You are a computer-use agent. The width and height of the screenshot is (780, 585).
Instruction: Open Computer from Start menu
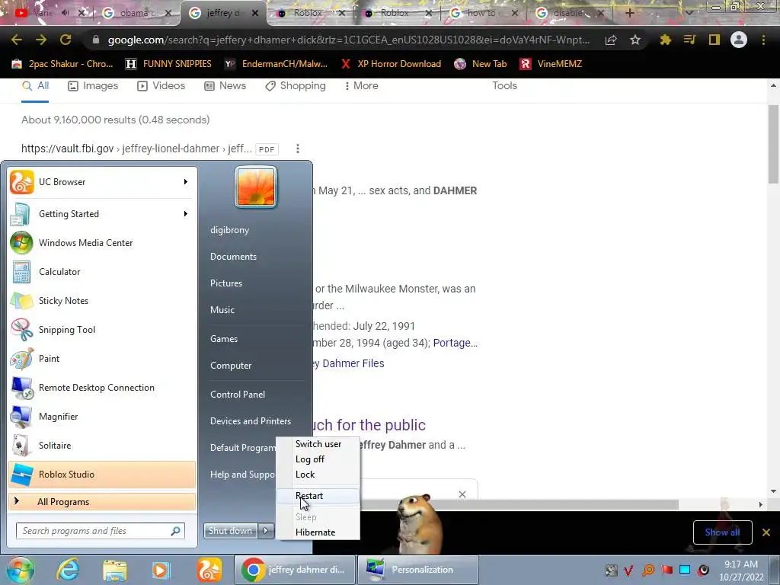pyautogui.click(x=231, y=366)
